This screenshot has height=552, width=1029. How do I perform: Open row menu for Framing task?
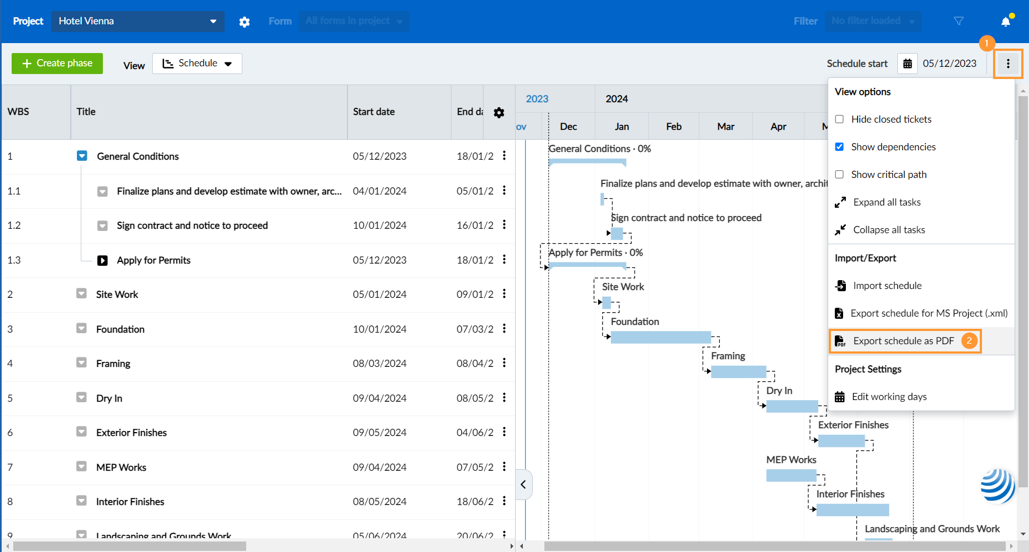(x=504, y=363)
